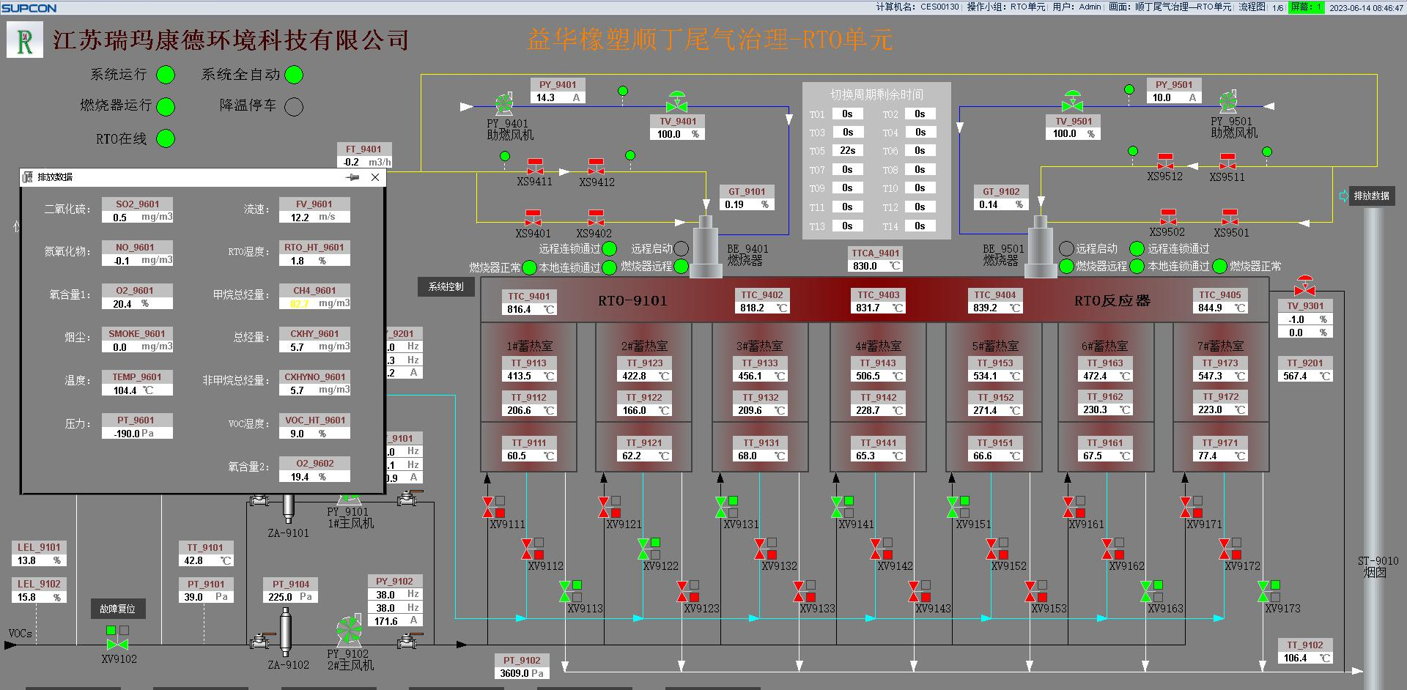Viewport: 1407px width, 690px height.
Task: Select the XS9401 shutoff valve
Action: click(x=533, y=218)
